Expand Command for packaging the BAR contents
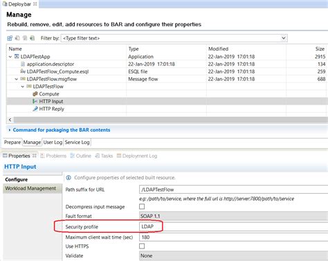This screenshot has height=261, width=328. coord(10,130)
